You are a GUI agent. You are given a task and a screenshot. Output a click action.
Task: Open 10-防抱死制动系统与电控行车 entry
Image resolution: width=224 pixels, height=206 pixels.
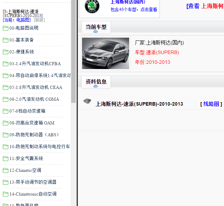click(40, 146)
